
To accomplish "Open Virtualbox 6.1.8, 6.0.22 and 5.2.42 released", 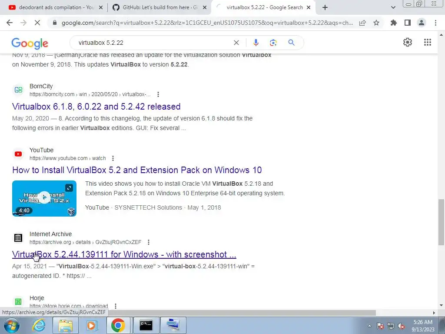I will (96, 107).
